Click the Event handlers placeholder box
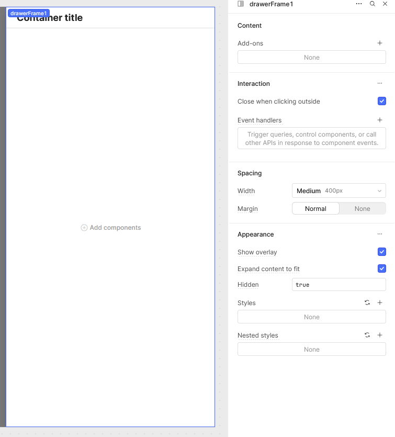Viewport: 395px width, 437px height. tap(311, 138)
